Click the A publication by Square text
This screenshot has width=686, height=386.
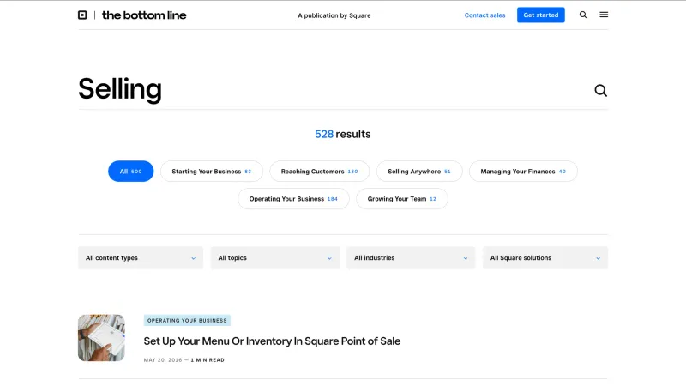pyautogui.click(x=334, y=15)
